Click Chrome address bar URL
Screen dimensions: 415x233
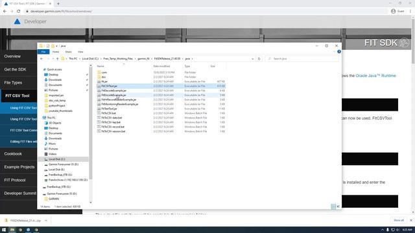(61, 12)
